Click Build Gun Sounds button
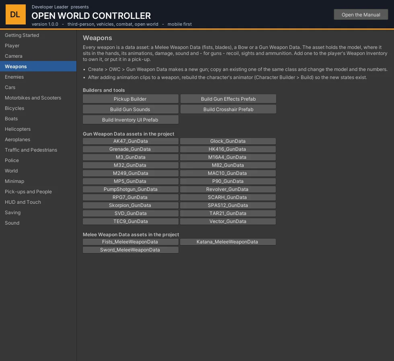394x361 pixels. (x=131, y=109)
